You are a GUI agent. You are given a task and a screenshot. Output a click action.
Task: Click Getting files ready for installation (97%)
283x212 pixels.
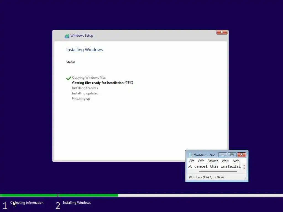(x=103, y=83)
